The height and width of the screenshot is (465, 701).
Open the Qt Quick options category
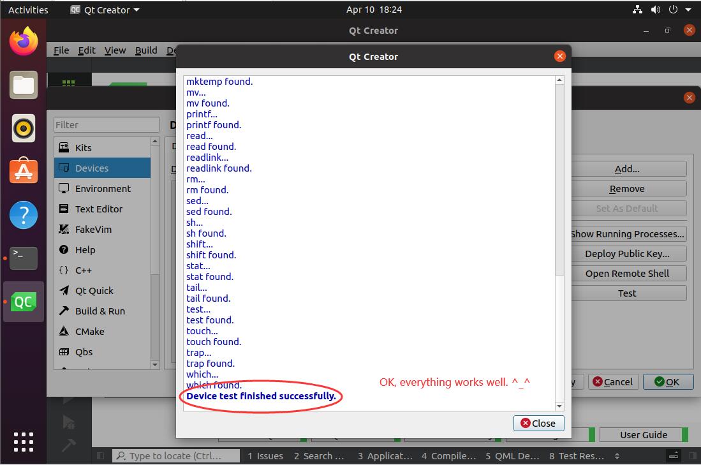(103, 291)
